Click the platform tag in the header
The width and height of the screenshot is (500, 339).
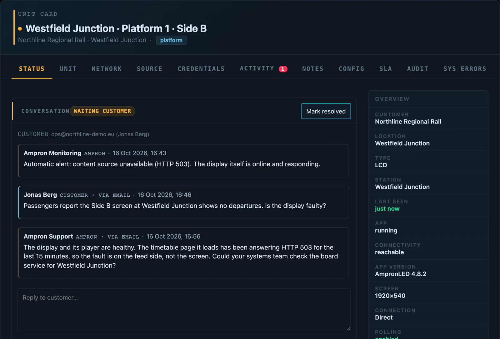click(171, 40)
